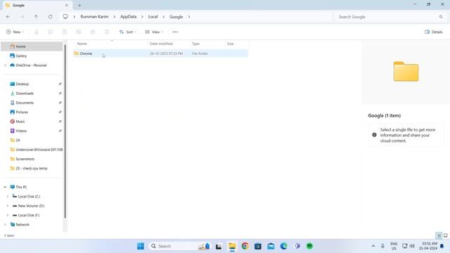
Task: Open Home in the navigation pane
Action: click(32, 46)
